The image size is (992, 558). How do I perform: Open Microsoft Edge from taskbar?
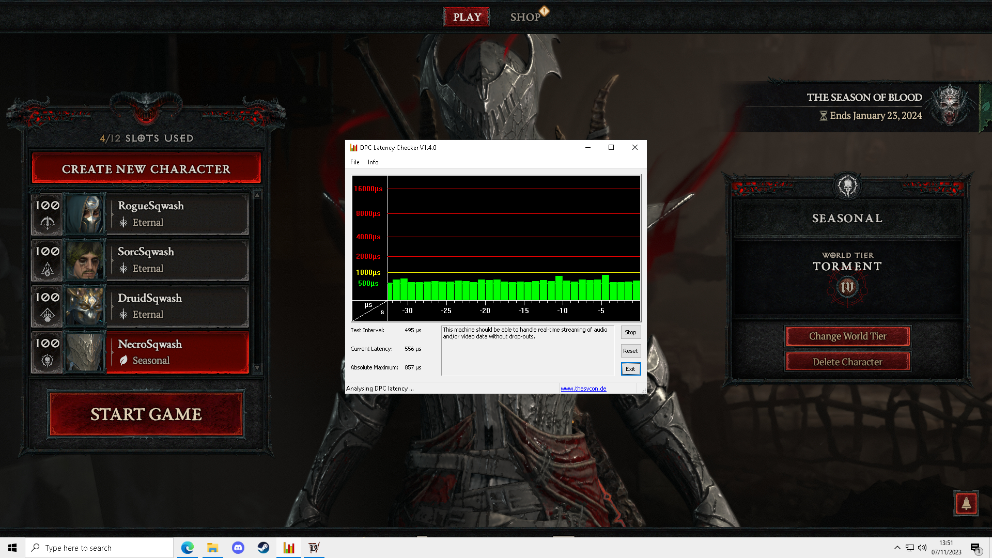pyautogui.click(x=188, y=548)
